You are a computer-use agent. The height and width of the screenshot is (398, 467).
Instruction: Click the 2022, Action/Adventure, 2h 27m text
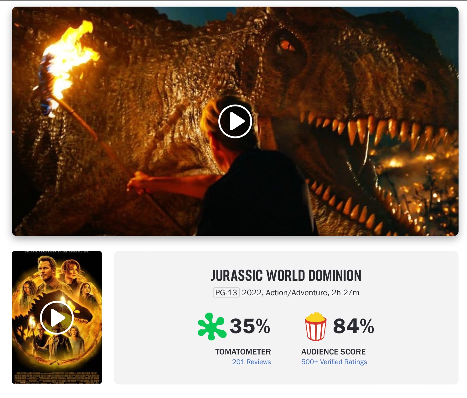point(301,292)
